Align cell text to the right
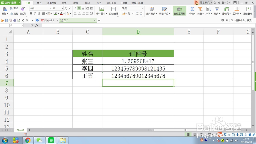Viewport: 256px width, 144px height. 83,14
